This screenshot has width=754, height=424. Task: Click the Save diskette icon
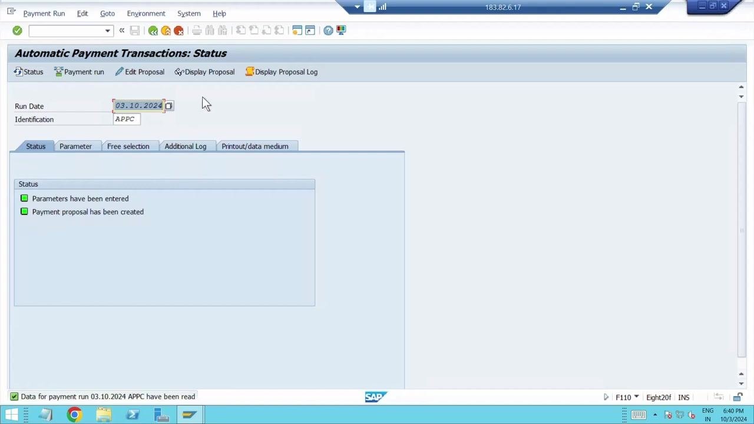click(135, 31)
